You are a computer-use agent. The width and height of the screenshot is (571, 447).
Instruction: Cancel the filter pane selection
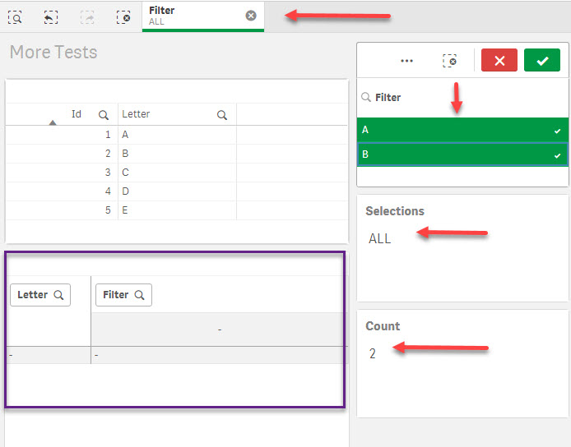pyautogui.click(x=499, y=60)
